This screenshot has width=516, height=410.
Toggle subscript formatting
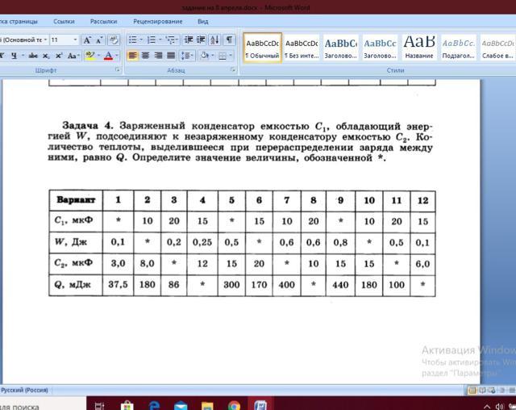[47, 56]
